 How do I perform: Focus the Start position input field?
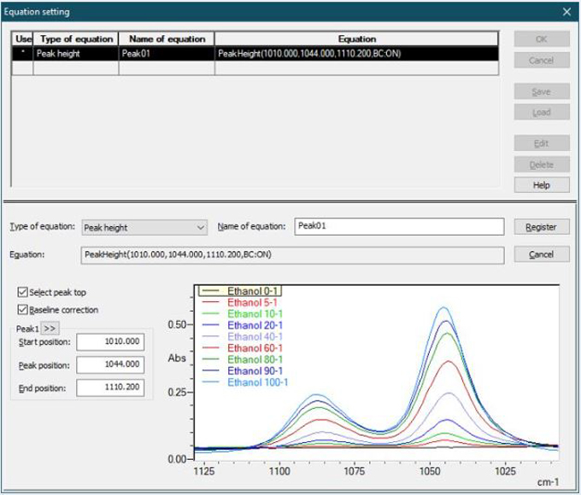point(110,342)
